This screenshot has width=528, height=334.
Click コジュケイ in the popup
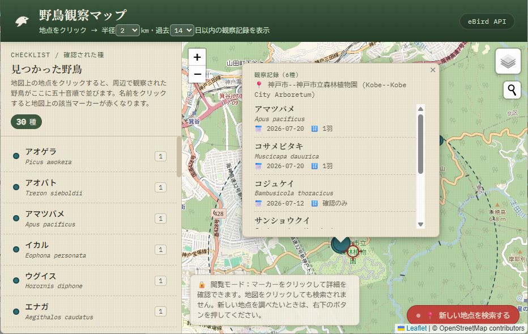tap(274, 183)
